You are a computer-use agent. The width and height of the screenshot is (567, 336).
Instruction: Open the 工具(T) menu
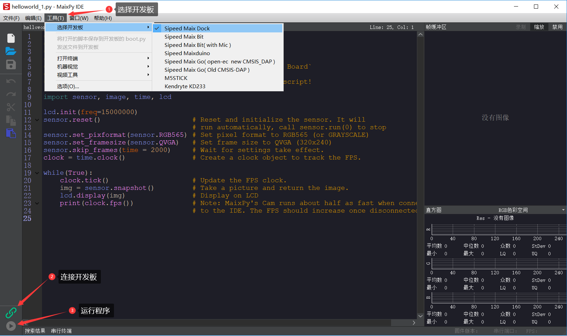coord(55,18)
